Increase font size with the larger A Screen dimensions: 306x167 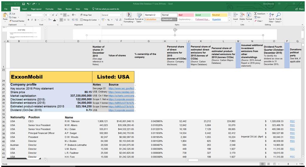point(53,15)
